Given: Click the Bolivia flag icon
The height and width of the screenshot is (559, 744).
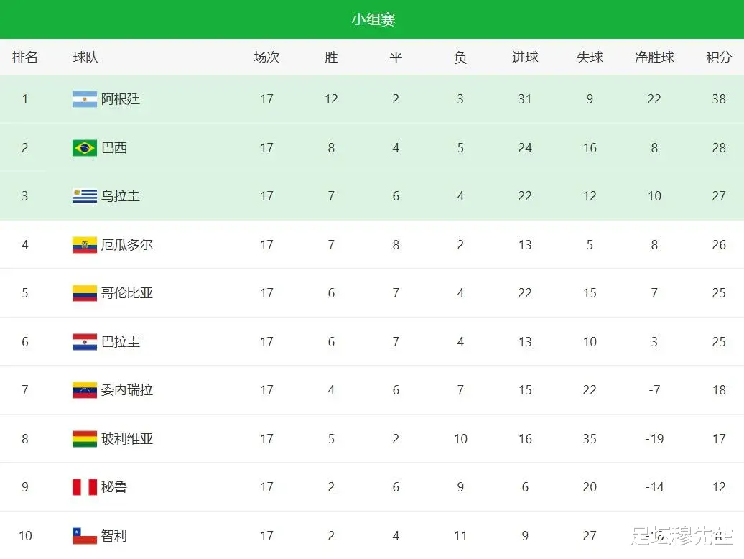Looking at the screenshot, I should coord(84,439).
